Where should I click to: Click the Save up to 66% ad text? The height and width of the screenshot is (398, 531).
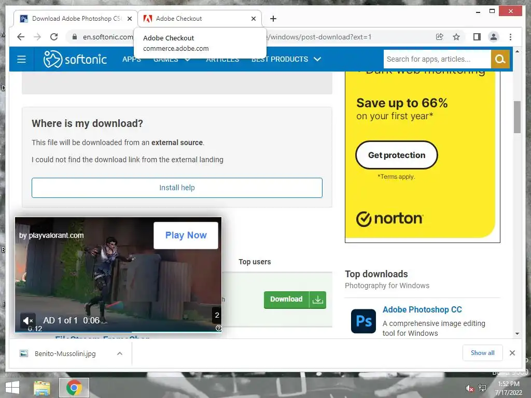coord(402,103)
